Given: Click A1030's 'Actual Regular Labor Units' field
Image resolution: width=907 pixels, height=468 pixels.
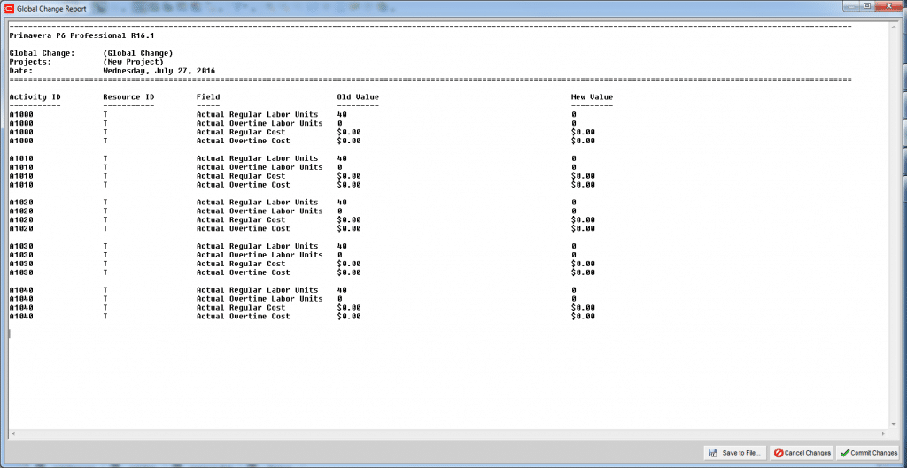Looking at the screenshot, I should tap(258, 246).
